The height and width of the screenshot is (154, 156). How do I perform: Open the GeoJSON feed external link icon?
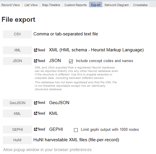[36, 103]
